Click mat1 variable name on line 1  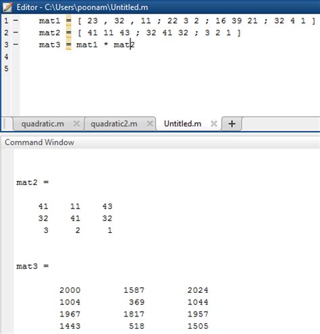click(x=50, y=21)
